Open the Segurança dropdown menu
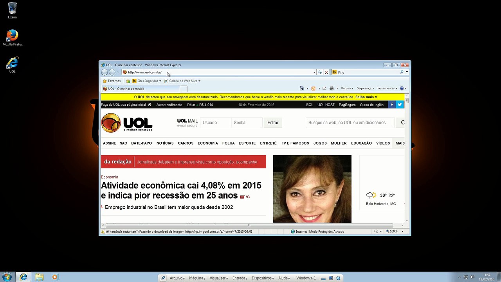This screenshot has height=282, width=501. click(x=365, y=89)
